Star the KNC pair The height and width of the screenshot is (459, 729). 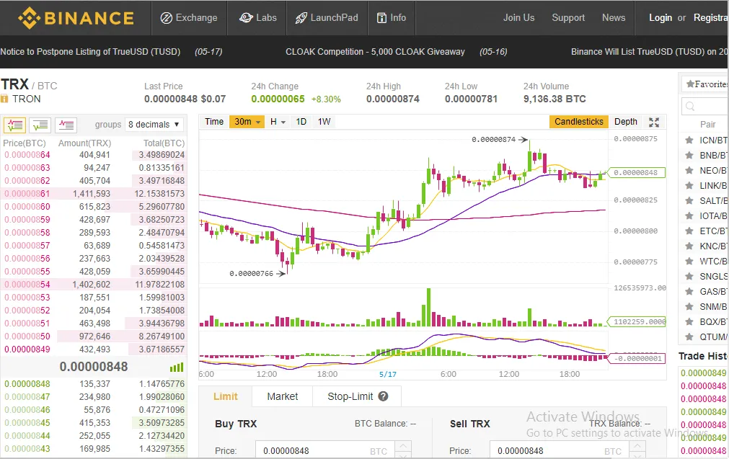pos(689,246)
